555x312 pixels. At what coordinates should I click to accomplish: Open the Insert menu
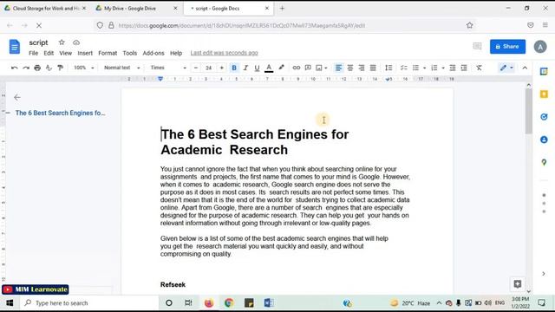(x=85, y=53)
